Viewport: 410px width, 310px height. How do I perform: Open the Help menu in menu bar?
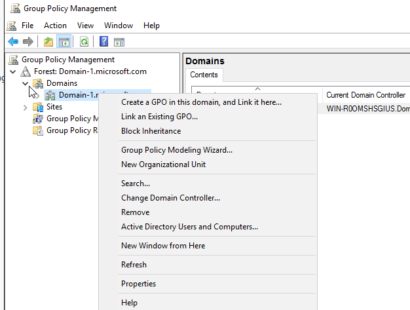click(151, 26)
